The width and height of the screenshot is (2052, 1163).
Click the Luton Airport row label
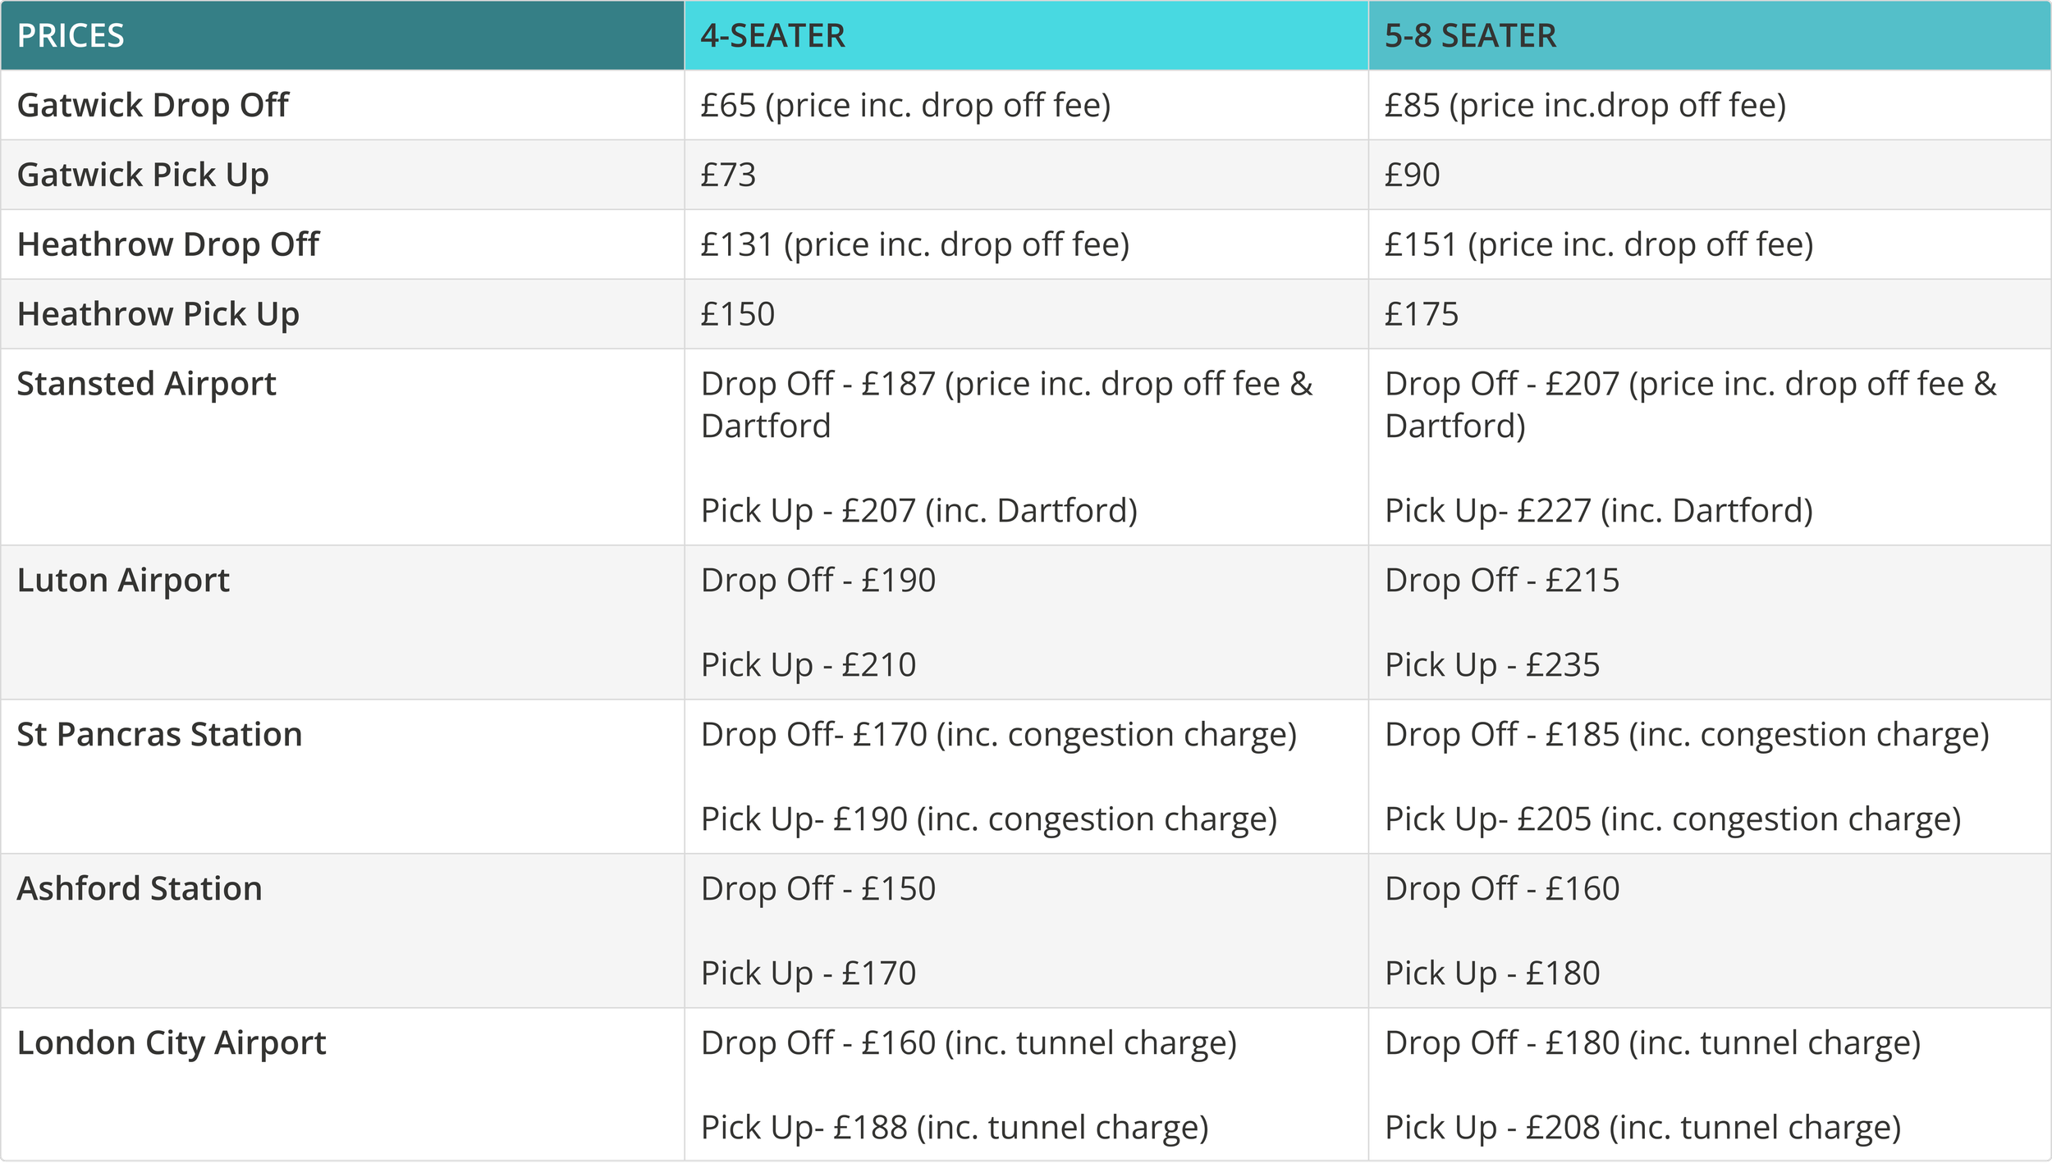[123, 580]
